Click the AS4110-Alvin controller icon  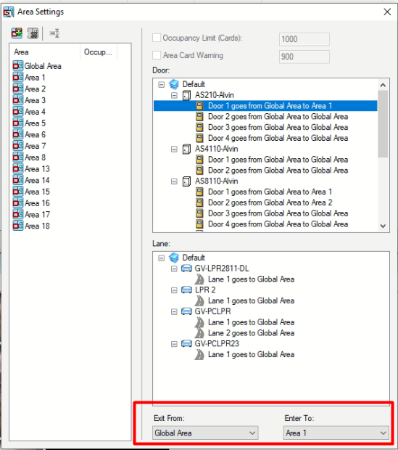186,149
